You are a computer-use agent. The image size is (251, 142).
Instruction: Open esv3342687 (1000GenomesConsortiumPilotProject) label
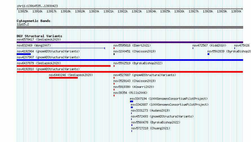(169, 105)
